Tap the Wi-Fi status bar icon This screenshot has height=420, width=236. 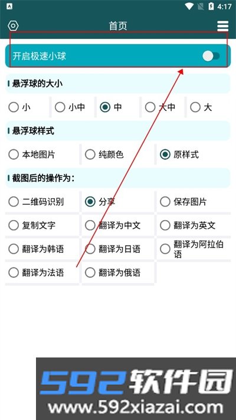tap(189, 6)
